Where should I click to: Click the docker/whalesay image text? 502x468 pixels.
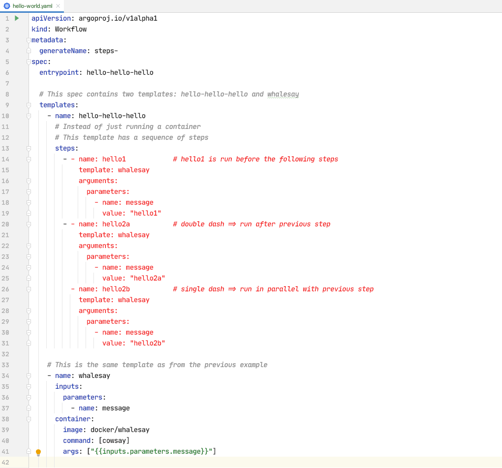click(120, 430)
